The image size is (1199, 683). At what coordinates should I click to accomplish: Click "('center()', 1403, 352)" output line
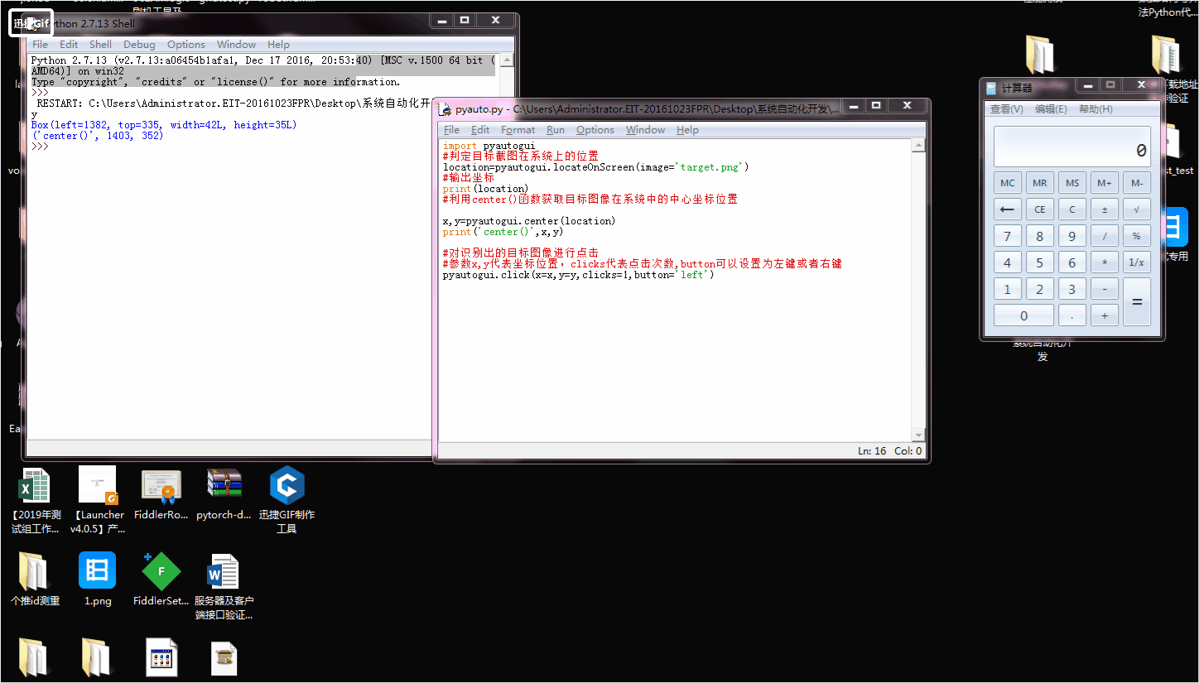pyautogui.click(x=97, y=136)
